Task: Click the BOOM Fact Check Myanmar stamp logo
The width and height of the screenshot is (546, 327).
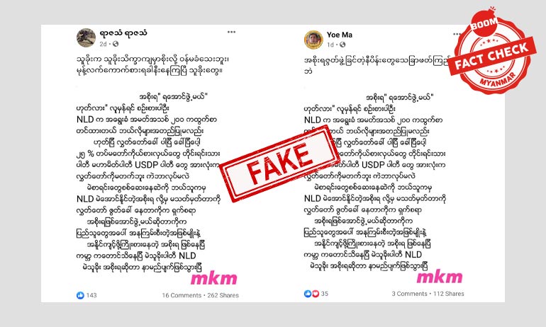Action: 491,52
